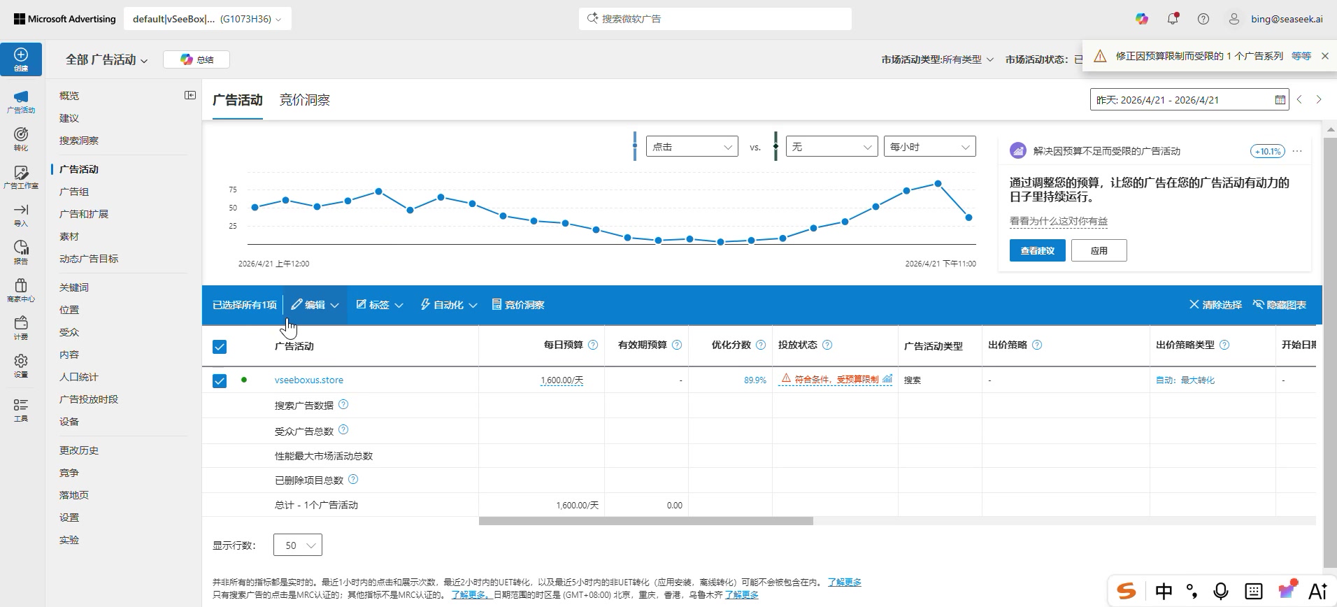Click 每日预算 help info icon

[593, 345]
